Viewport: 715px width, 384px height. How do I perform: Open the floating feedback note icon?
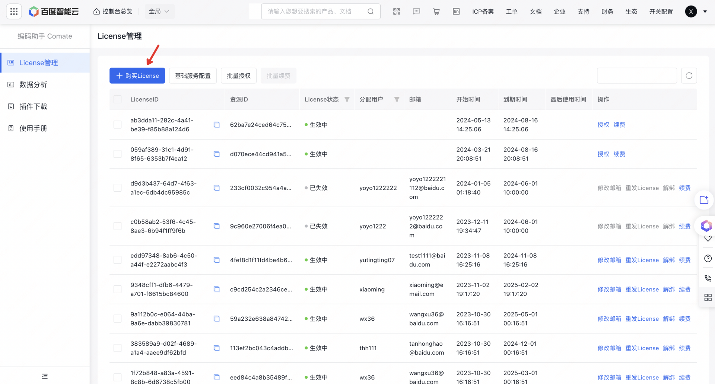[x=704, y=200]
